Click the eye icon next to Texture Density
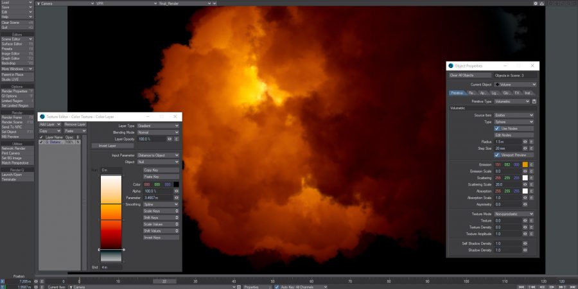 [525, 227]
